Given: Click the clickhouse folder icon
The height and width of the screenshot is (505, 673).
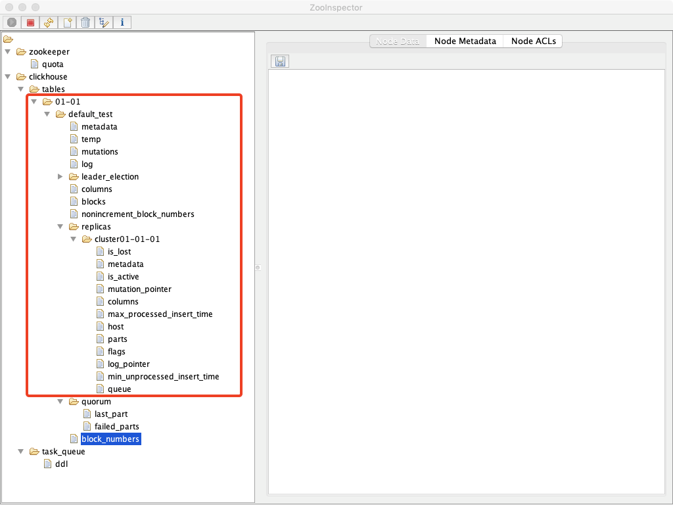Looking at the screenshot, I should (x=21, y=77).
